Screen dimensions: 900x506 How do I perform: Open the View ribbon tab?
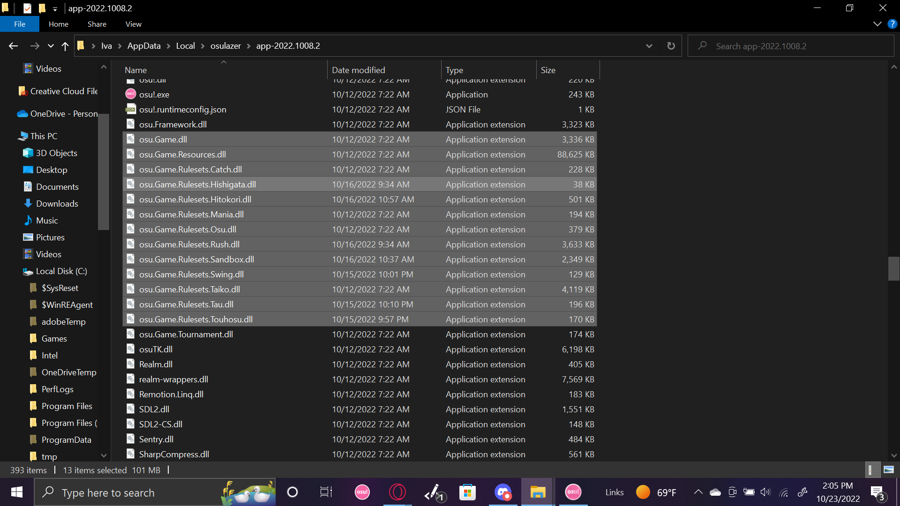pos(133,24)
